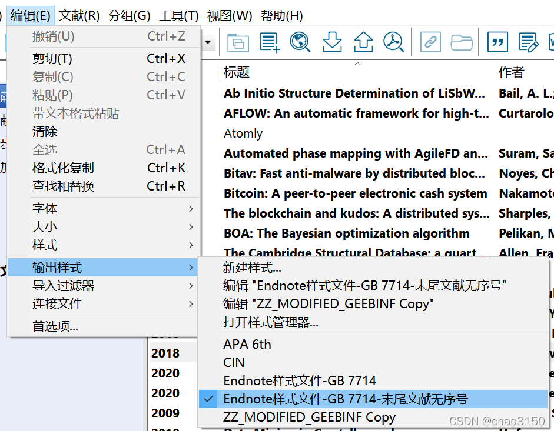554x431 pixels.
Task: Select APA 6th output style
Action: pos(373,344)
